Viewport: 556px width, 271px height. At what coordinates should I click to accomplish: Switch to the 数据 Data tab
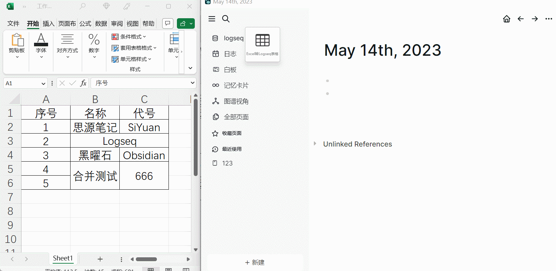(101, 23)
